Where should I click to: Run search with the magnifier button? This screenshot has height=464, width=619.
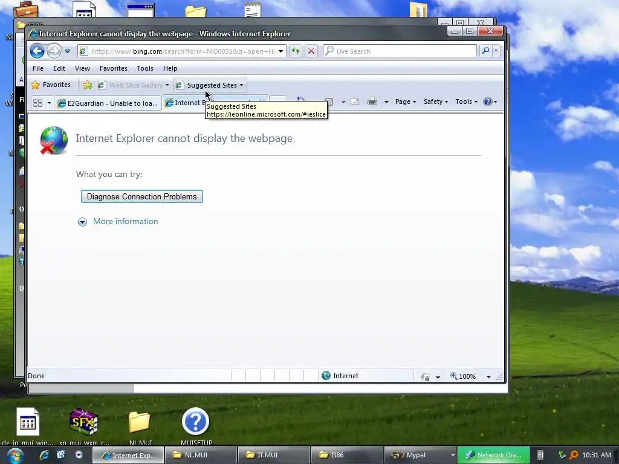485,51
